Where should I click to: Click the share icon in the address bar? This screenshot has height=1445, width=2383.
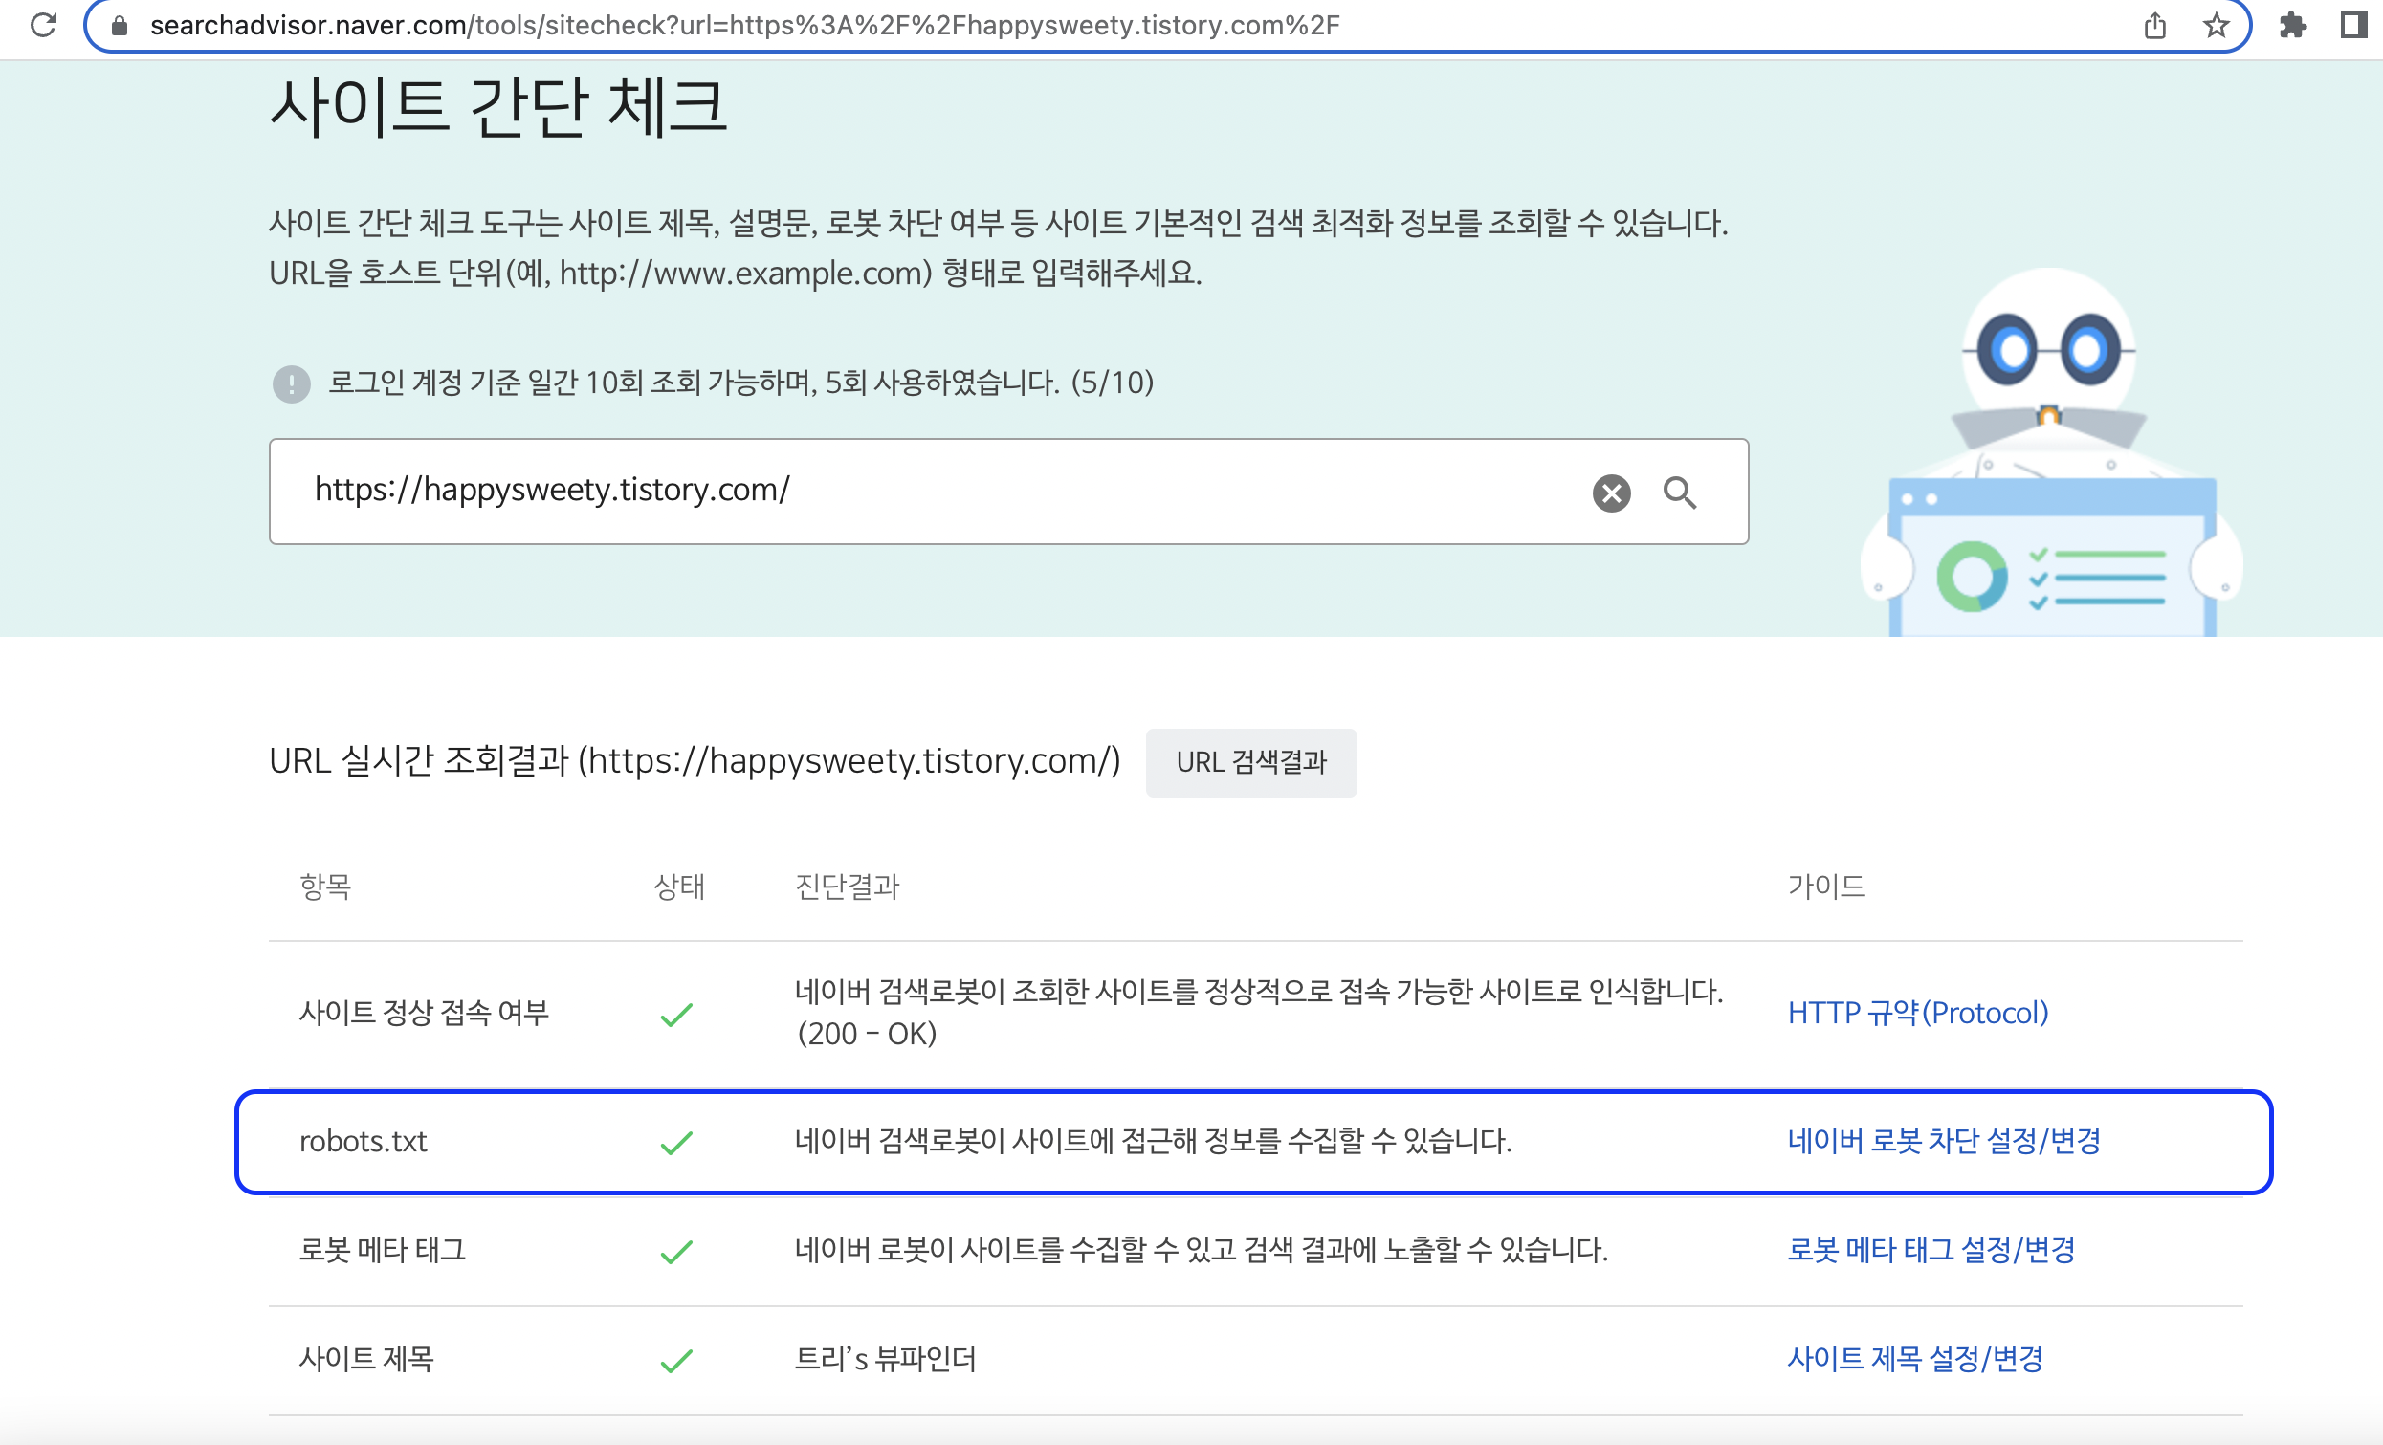pos(2154,26)
